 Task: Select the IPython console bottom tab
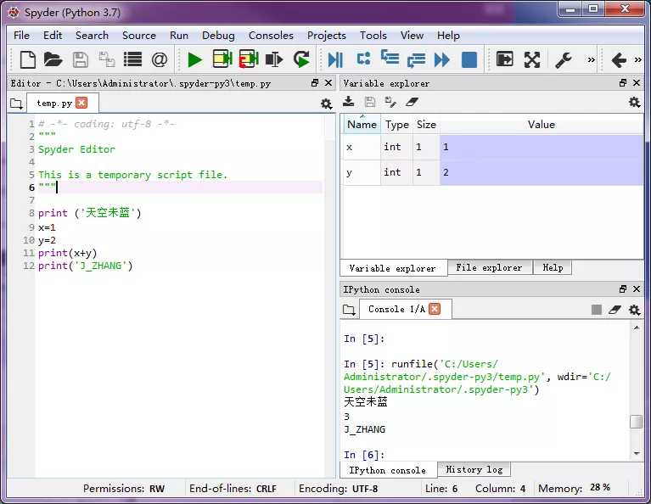pyautogui.click(x=388, y=470)
